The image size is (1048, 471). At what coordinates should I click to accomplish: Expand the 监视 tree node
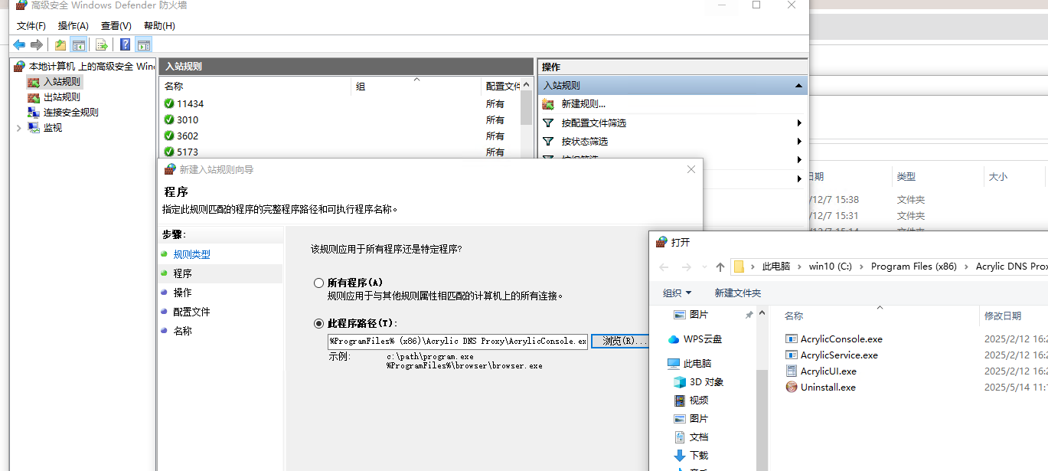tap(19, 128)
